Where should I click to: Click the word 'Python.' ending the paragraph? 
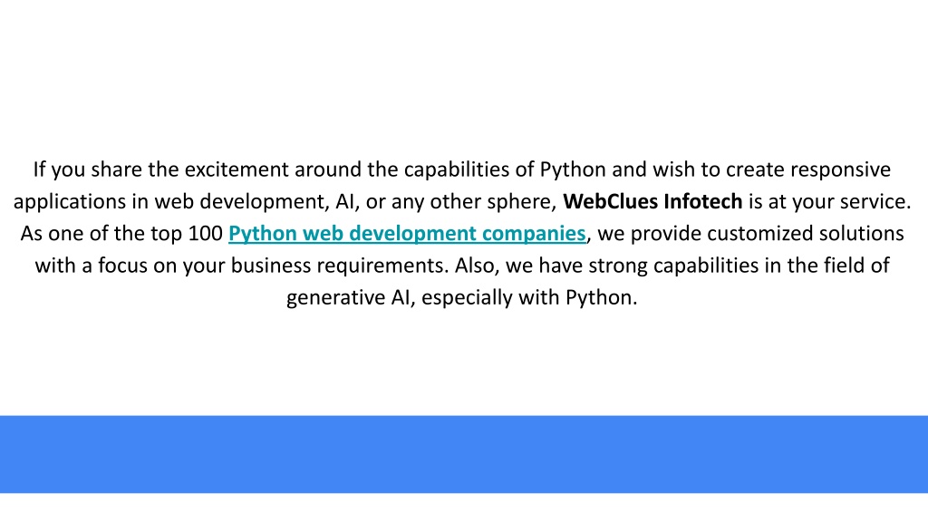click(602, 297)
